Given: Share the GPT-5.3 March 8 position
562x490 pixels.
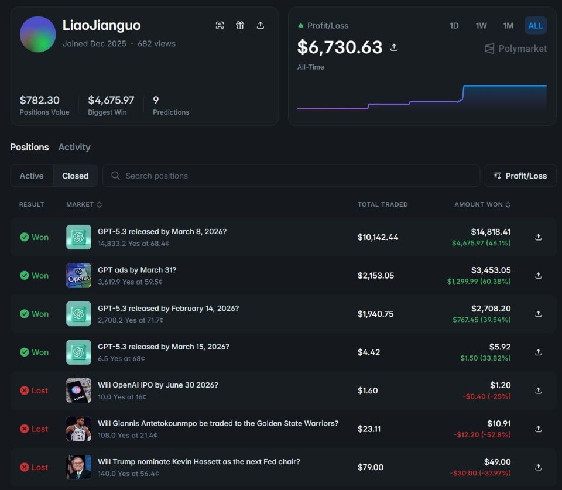Looking at the screenshot, I should click(538, 237).
